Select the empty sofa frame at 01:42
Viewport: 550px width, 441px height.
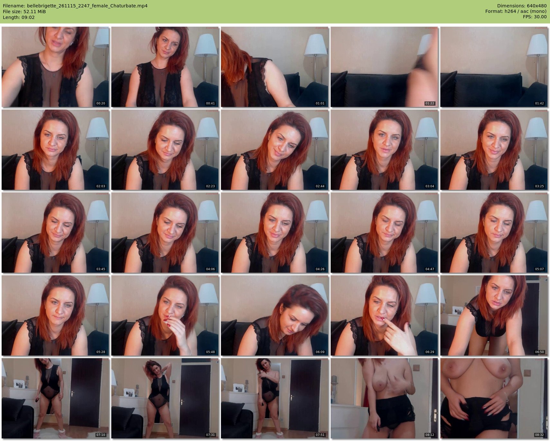(494, 67)
